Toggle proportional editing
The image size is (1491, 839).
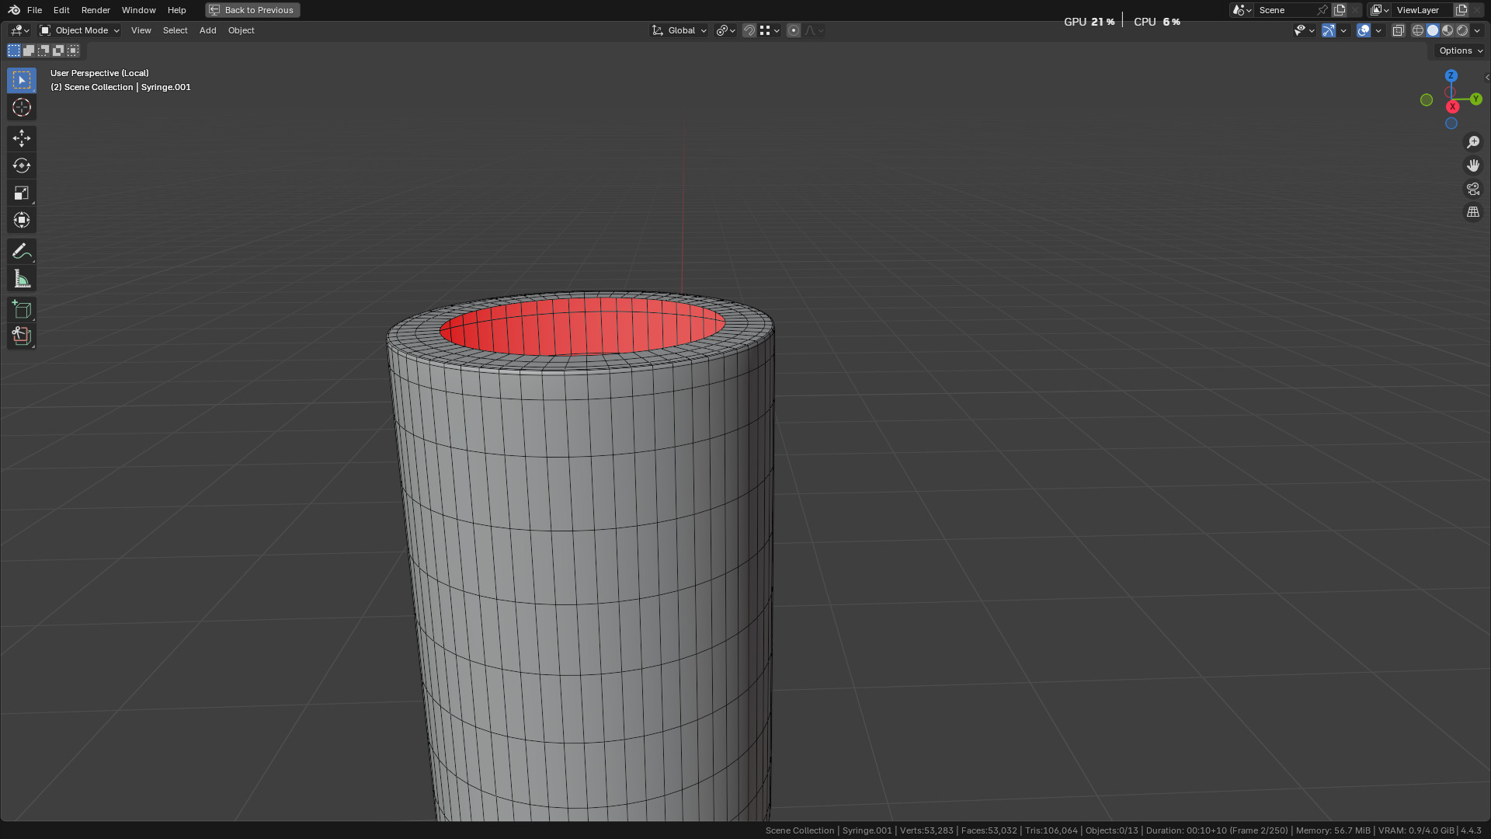(794, 30)
